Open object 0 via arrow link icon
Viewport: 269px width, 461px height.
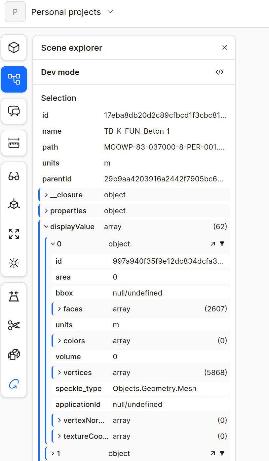click(x=212, y=244)
